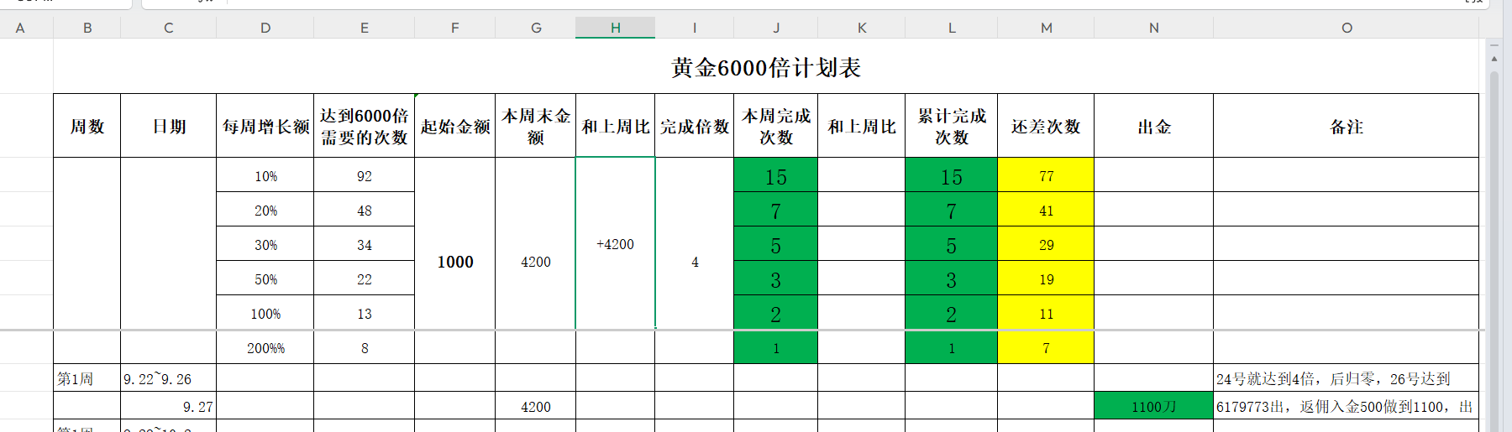This screenshot has height=432, width=1512.
Task: Select the yellow cell with value 77
Action: (1046, 176)
